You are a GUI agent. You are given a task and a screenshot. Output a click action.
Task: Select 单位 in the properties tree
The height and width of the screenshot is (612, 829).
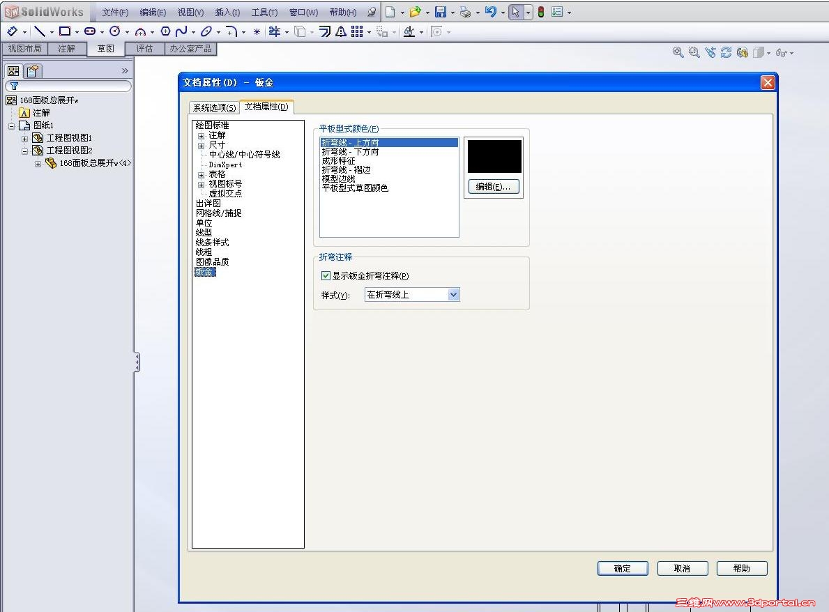click(x=204, y=223)
